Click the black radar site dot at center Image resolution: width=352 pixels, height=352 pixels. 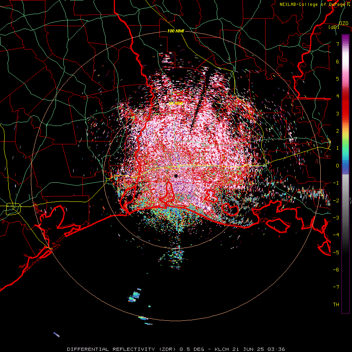pos(176,176)
